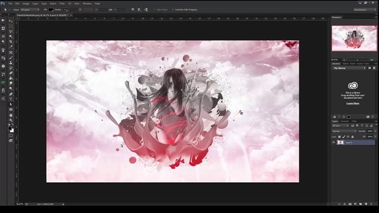Expand the status bar info arrow
This screenshot has width=379, height=213.
[x=63, y=204]
